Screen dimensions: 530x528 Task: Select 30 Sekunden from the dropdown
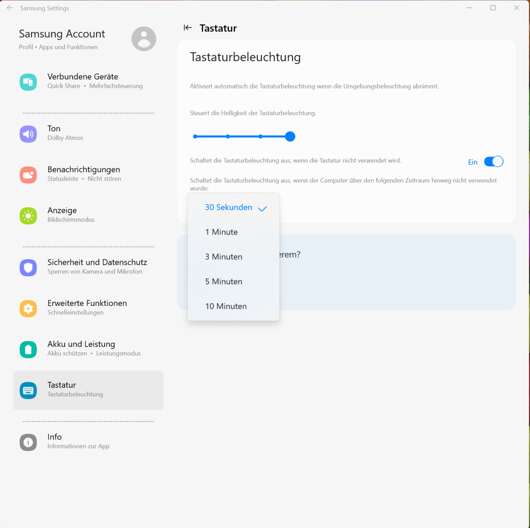tap(233, 207)
